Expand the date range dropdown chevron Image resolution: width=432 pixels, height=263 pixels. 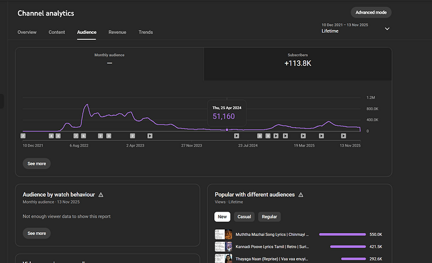387,28
